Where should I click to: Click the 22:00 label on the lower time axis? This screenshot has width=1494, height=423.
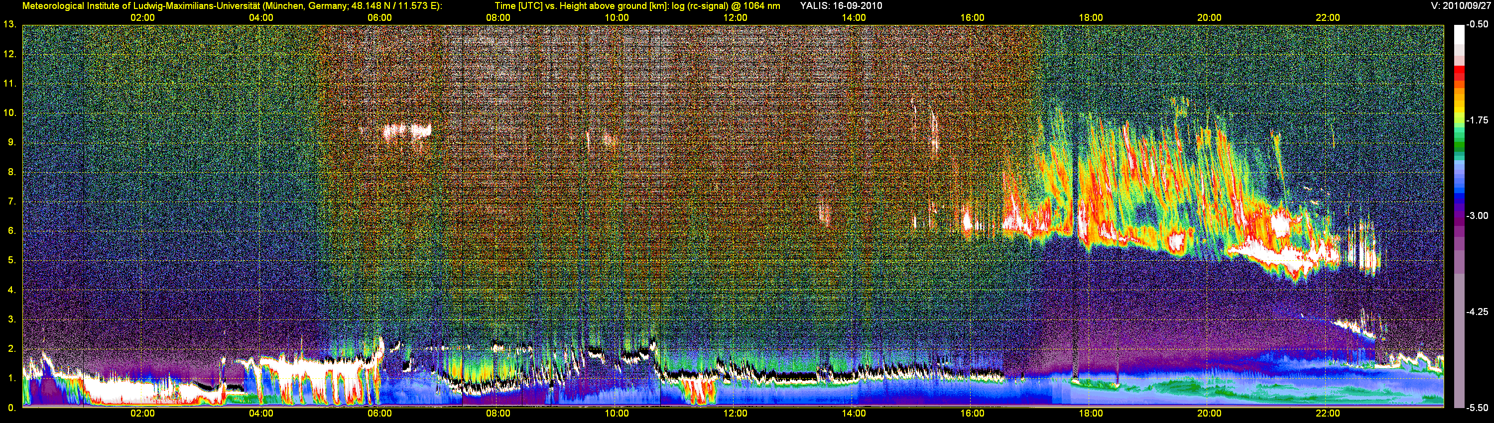pos(1328,414)
